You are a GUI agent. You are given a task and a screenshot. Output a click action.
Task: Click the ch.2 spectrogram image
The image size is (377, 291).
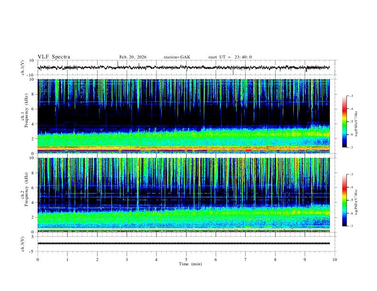click(x=184, y=195)
